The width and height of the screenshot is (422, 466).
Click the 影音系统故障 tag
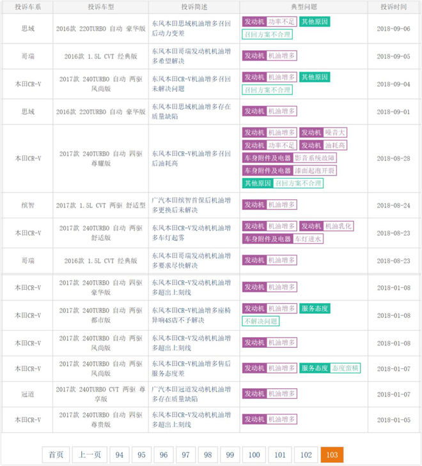pyautogui.click(x=315, y=158)
